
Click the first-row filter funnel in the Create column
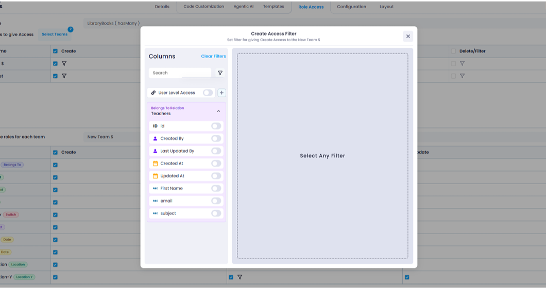tap(64, 64)
